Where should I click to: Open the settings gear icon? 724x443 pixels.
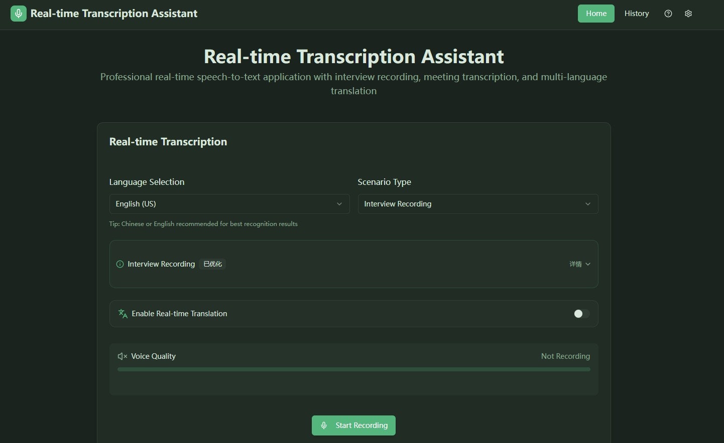[688, 14]
